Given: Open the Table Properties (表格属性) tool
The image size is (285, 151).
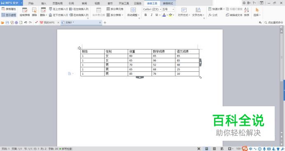Looking at the screenshot, I should pos(9,9).
